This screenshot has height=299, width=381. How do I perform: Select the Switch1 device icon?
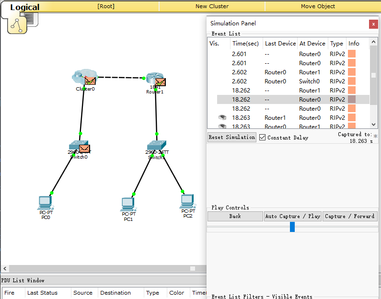[x=157, y=145]
